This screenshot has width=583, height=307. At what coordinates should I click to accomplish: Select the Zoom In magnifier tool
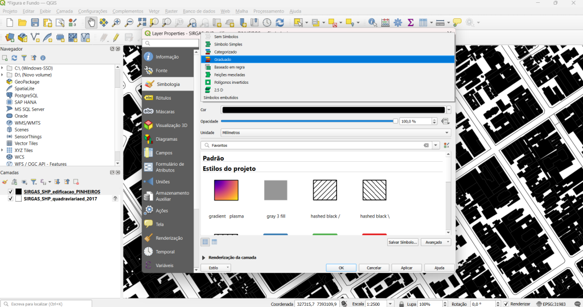[116, 23]
